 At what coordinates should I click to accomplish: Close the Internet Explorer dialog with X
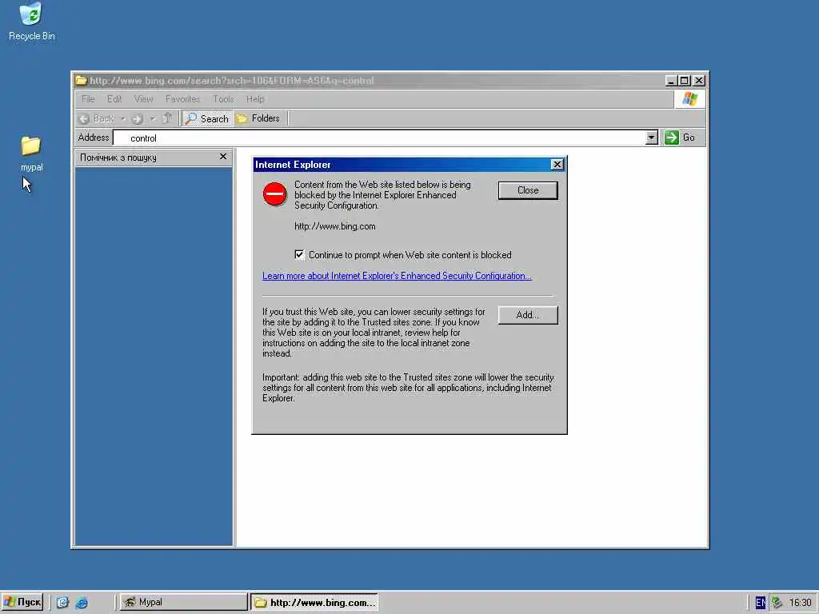click(x=557, y=165)
